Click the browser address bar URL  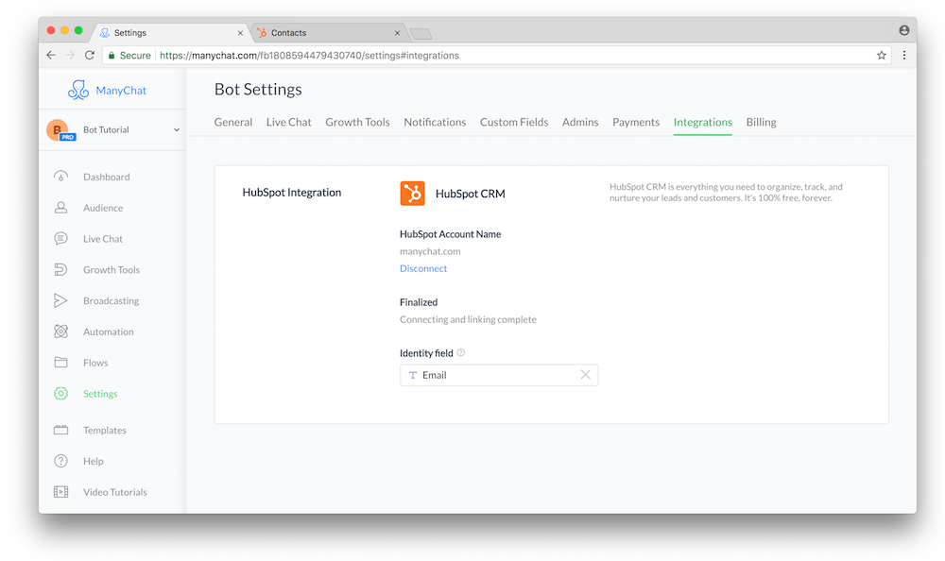[x=309, y=56]
